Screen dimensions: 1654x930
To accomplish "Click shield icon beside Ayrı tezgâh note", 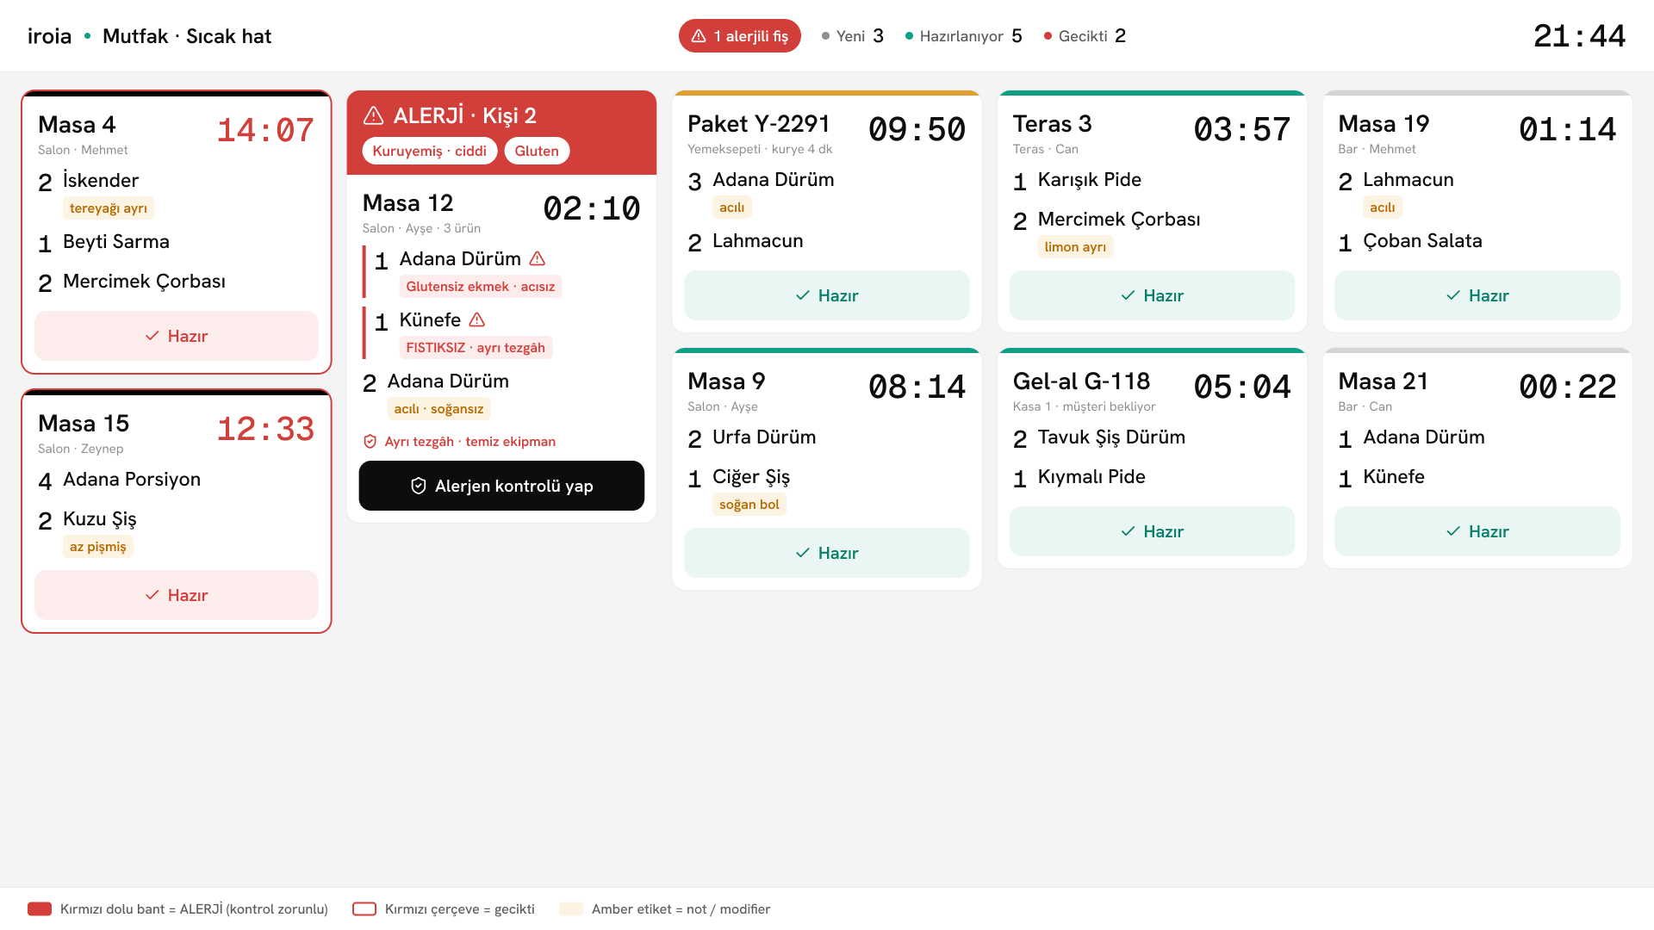I will coord(370,442).
